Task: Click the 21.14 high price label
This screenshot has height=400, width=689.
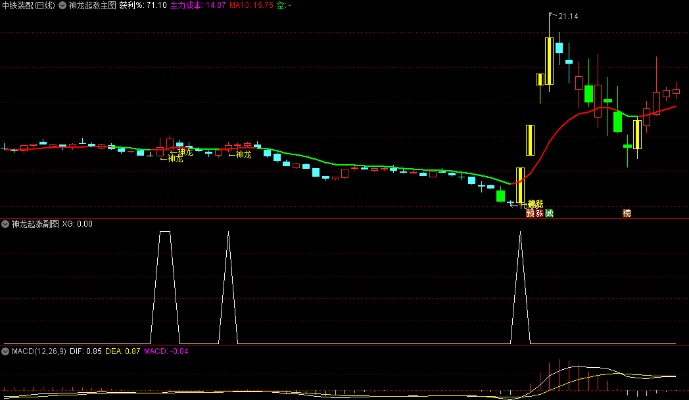Action: coord(568,16)
